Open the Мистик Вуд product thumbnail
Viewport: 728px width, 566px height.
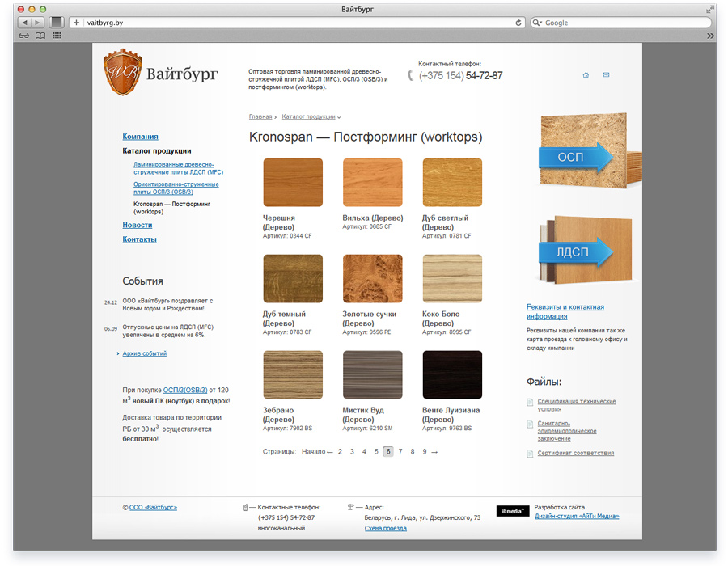tap(373, 375)
